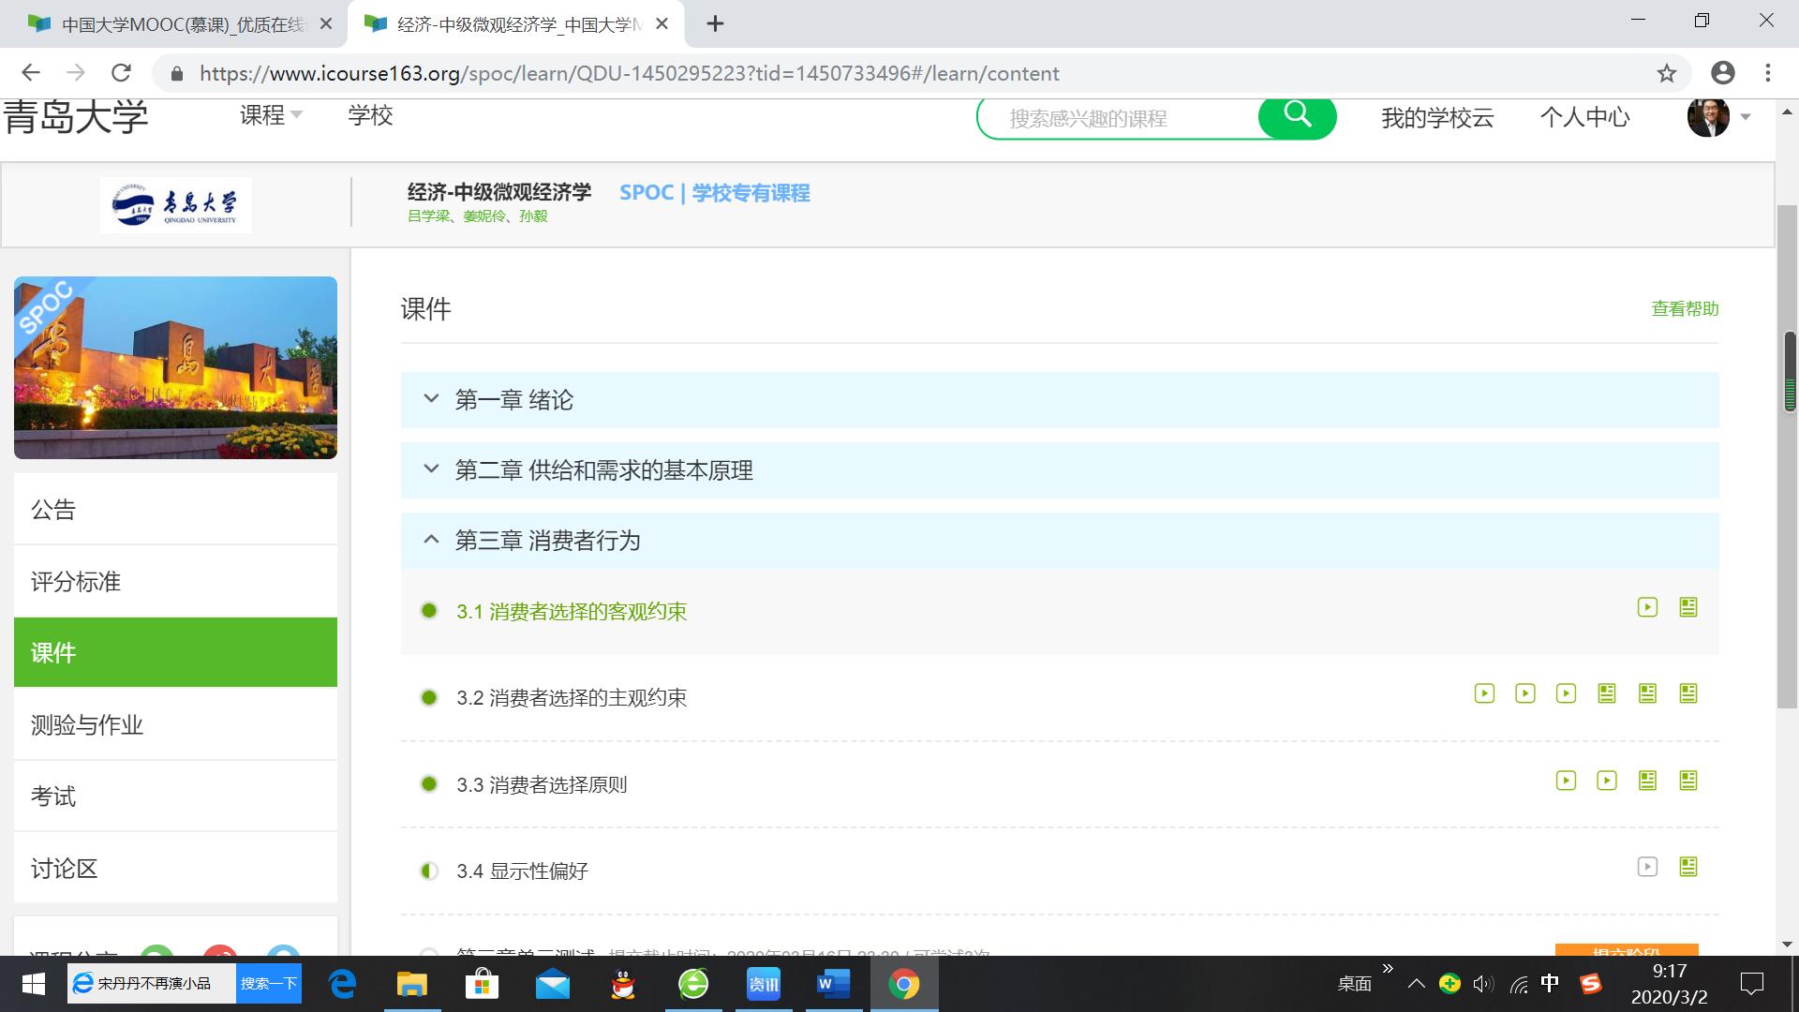Bookmark this page with the star icon
The height and width of the screenshot is (1012, 1799).
[1666, 73]
